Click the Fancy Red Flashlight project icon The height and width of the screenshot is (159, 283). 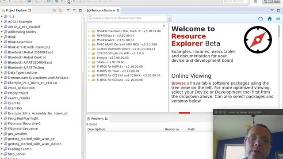coord(5,118)
